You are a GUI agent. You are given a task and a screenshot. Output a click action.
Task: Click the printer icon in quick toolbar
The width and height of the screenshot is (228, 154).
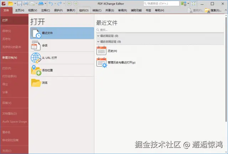pyautogui.click(x=26, y=4)
